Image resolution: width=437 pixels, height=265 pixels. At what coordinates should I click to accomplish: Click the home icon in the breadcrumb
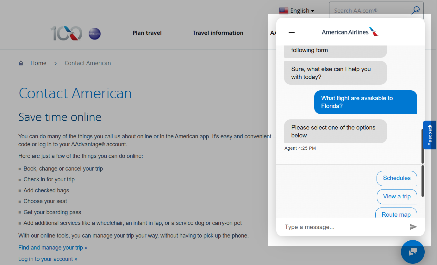tap(21, 63)
